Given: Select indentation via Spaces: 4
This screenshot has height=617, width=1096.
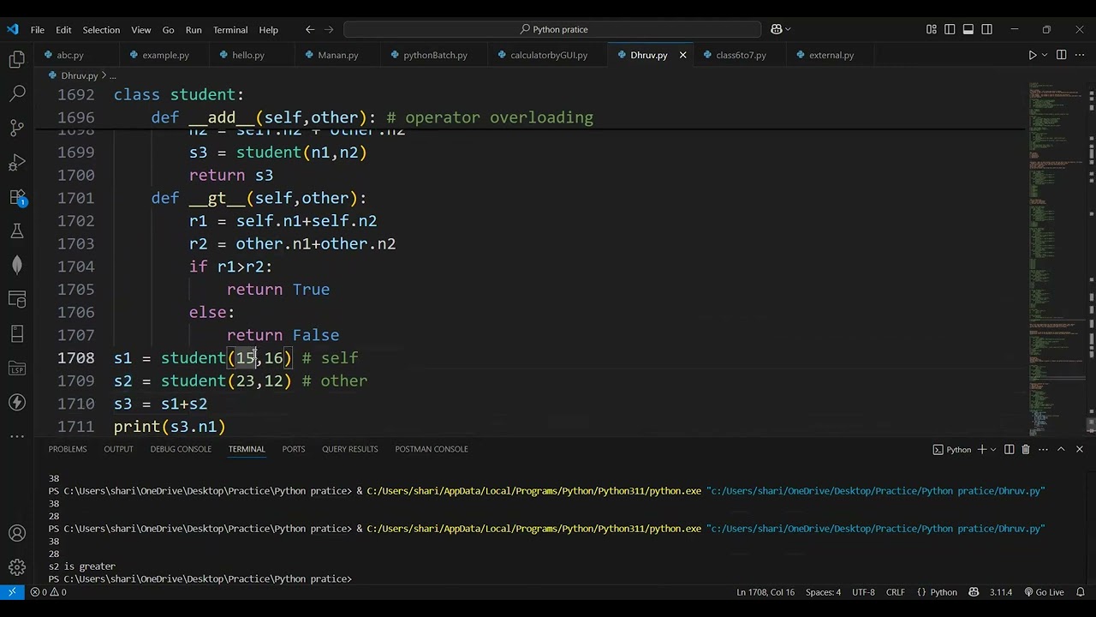Looking at the screenshot, I should (x=823, y=592).
